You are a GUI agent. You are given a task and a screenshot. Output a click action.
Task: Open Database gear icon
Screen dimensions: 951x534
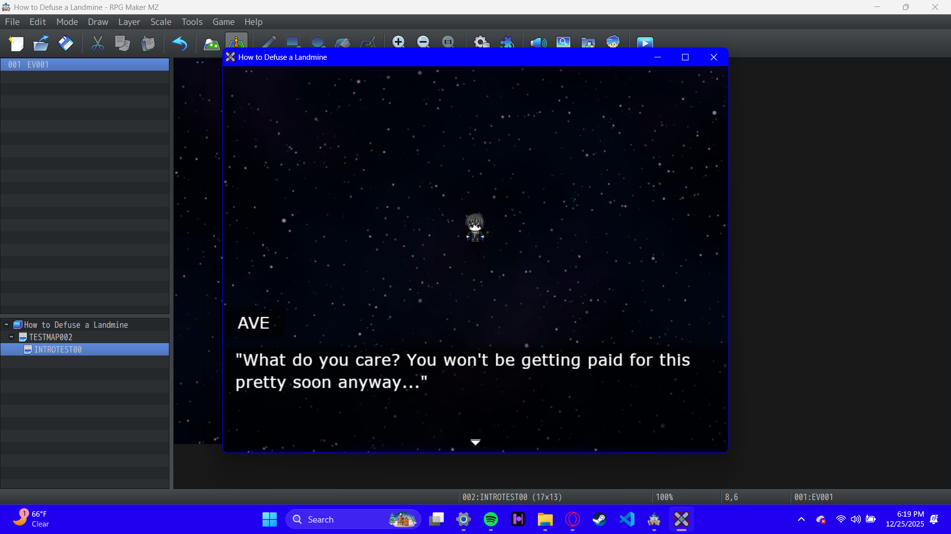point(481,42)
